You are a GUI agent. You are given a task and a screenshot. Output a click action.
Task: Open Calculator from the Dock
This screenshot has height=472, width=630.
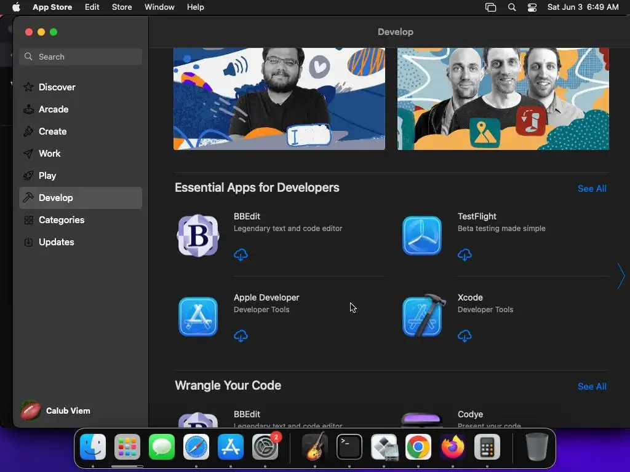[x=487, y=447]
